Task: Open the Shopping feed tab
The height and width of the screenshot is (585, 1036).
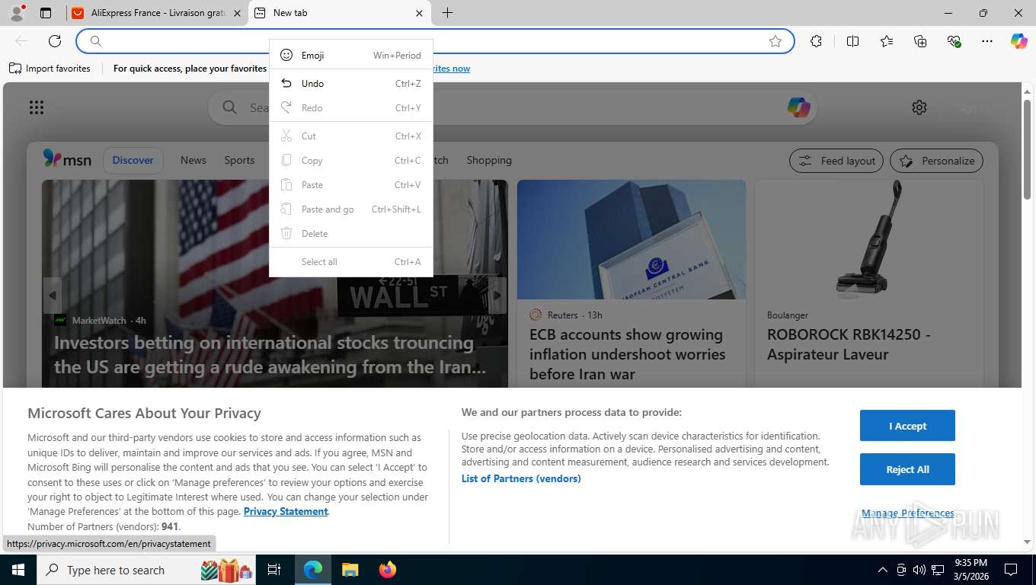Action: [489, 160]
